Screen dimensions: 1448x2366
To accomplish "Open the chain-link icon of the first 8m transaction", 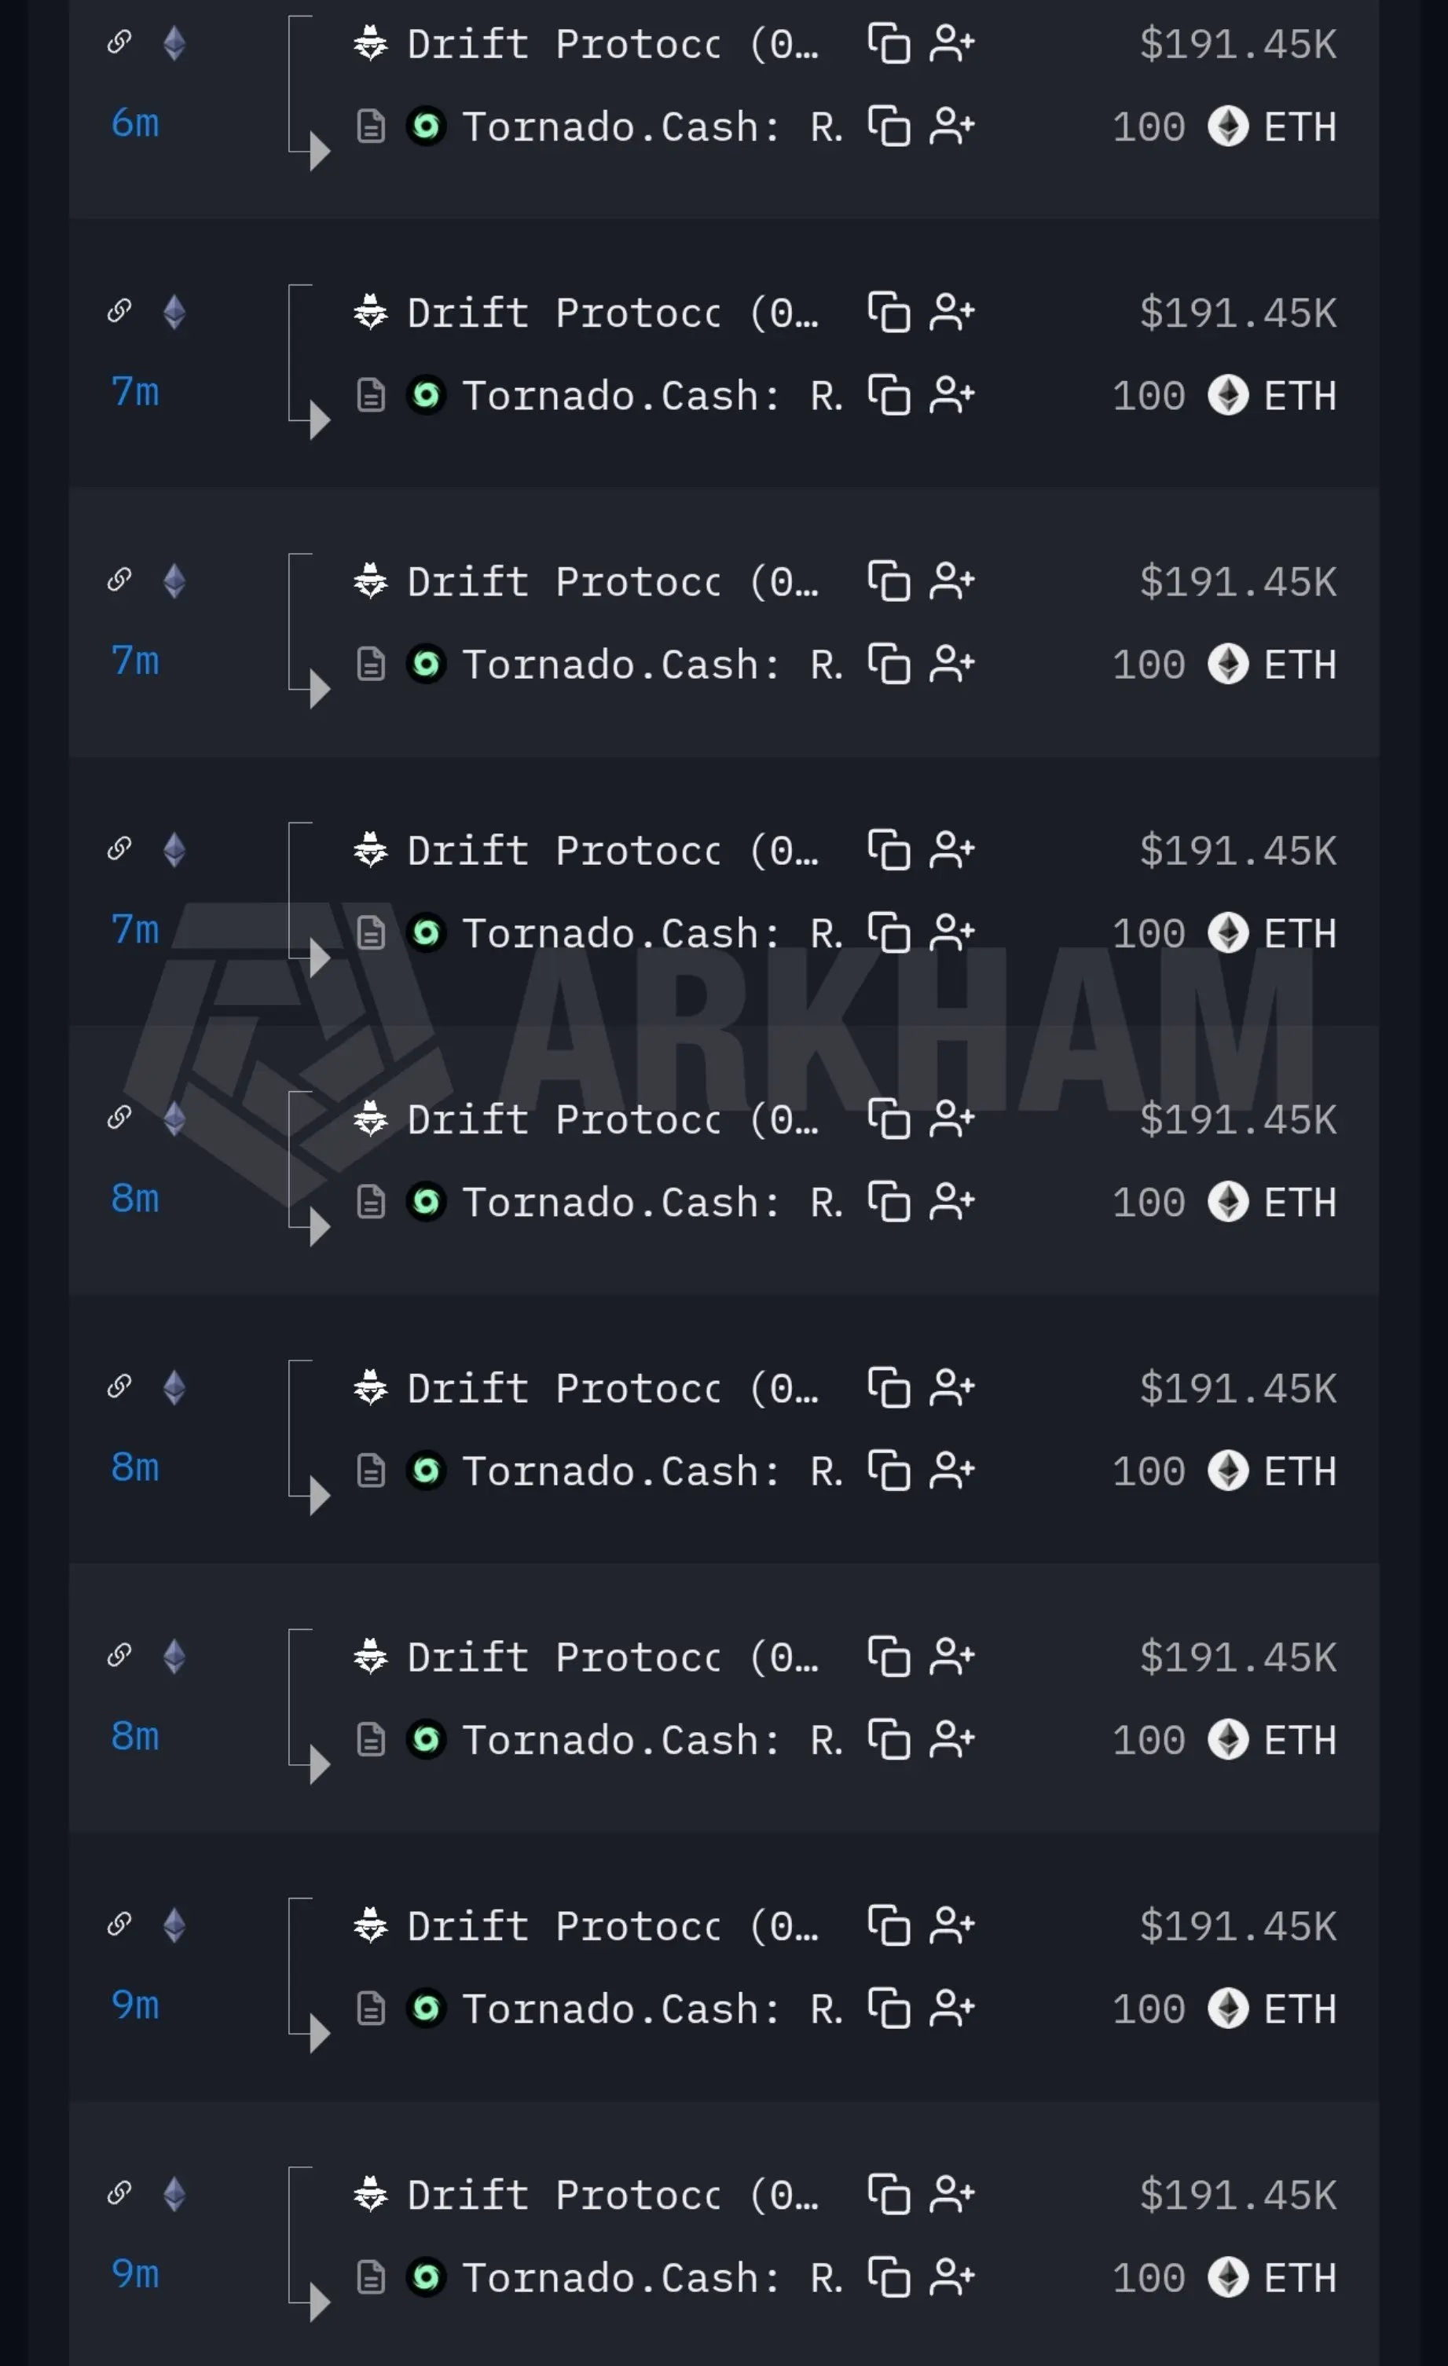I will point(119,1117).
